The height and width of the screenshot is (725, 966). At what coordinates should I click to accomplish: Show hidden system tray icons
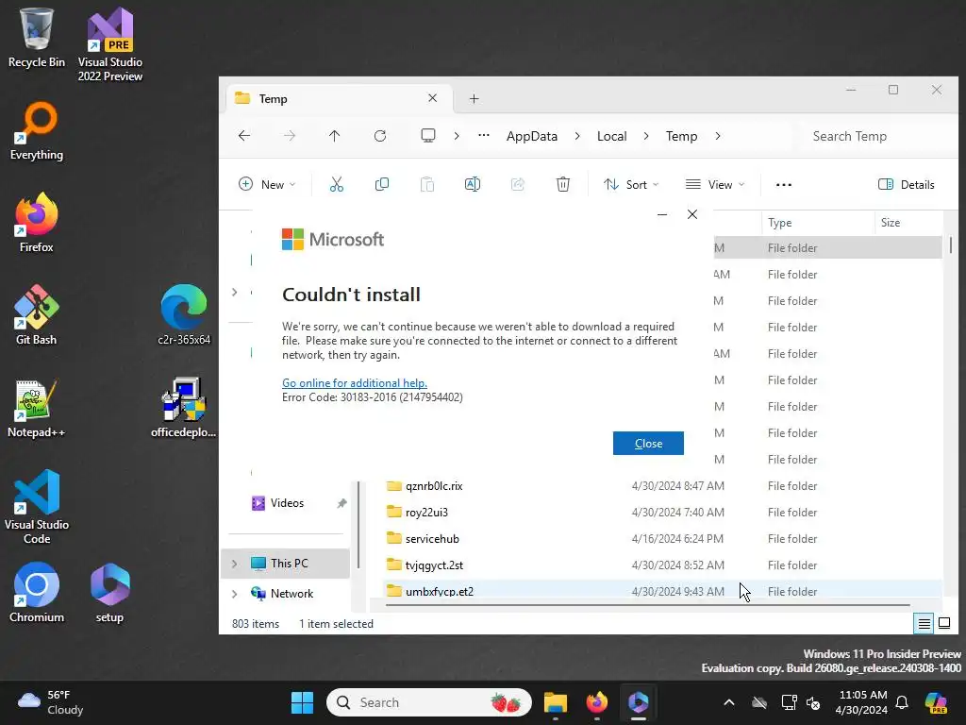click(729, 702)
